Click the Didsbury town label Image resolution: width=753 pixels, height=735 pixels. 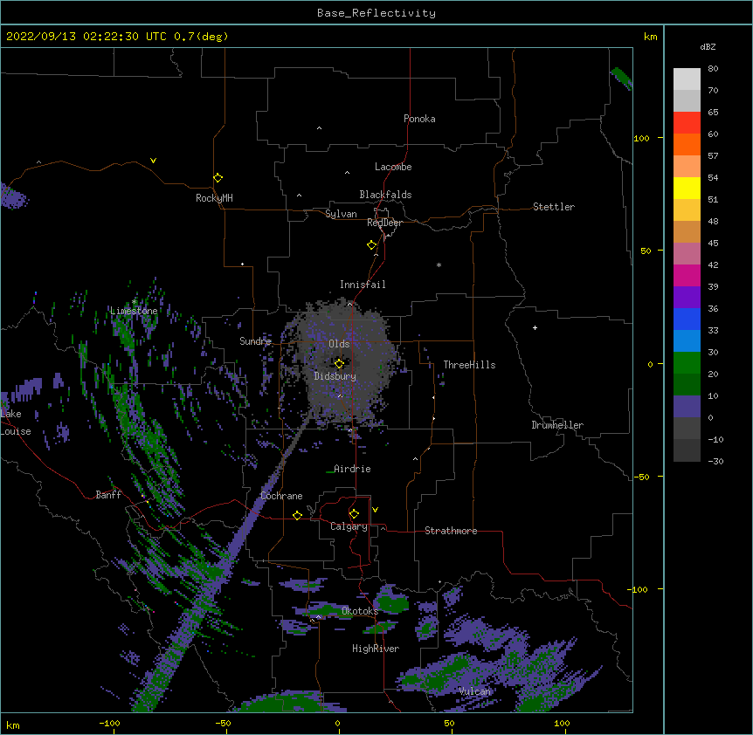coord(335,376)
